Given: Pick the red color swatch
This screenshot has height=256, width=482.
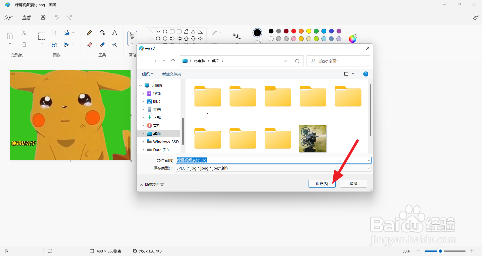Looking at the screenshot, I should pos(294,31).
